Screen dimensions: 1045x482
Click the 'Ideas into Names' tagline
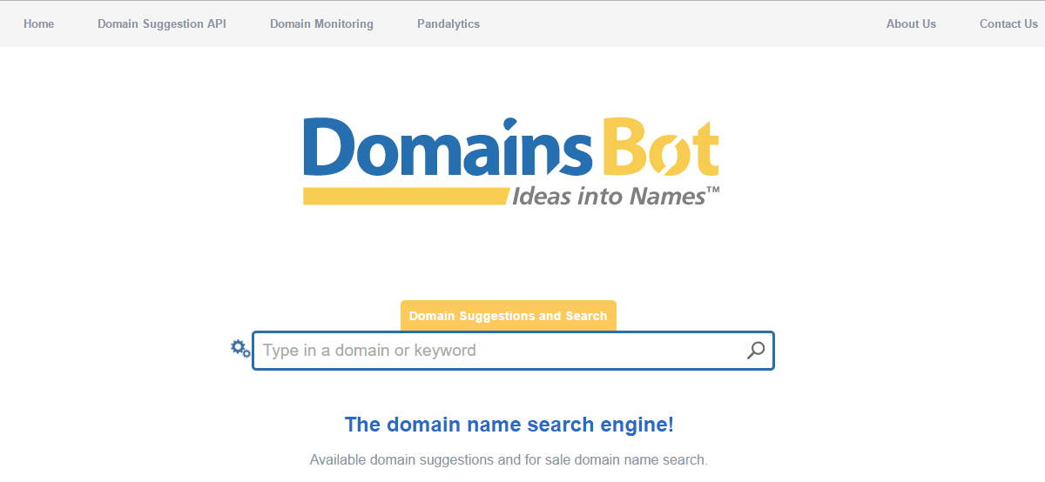pyautogui.click(x=616, y=196)
